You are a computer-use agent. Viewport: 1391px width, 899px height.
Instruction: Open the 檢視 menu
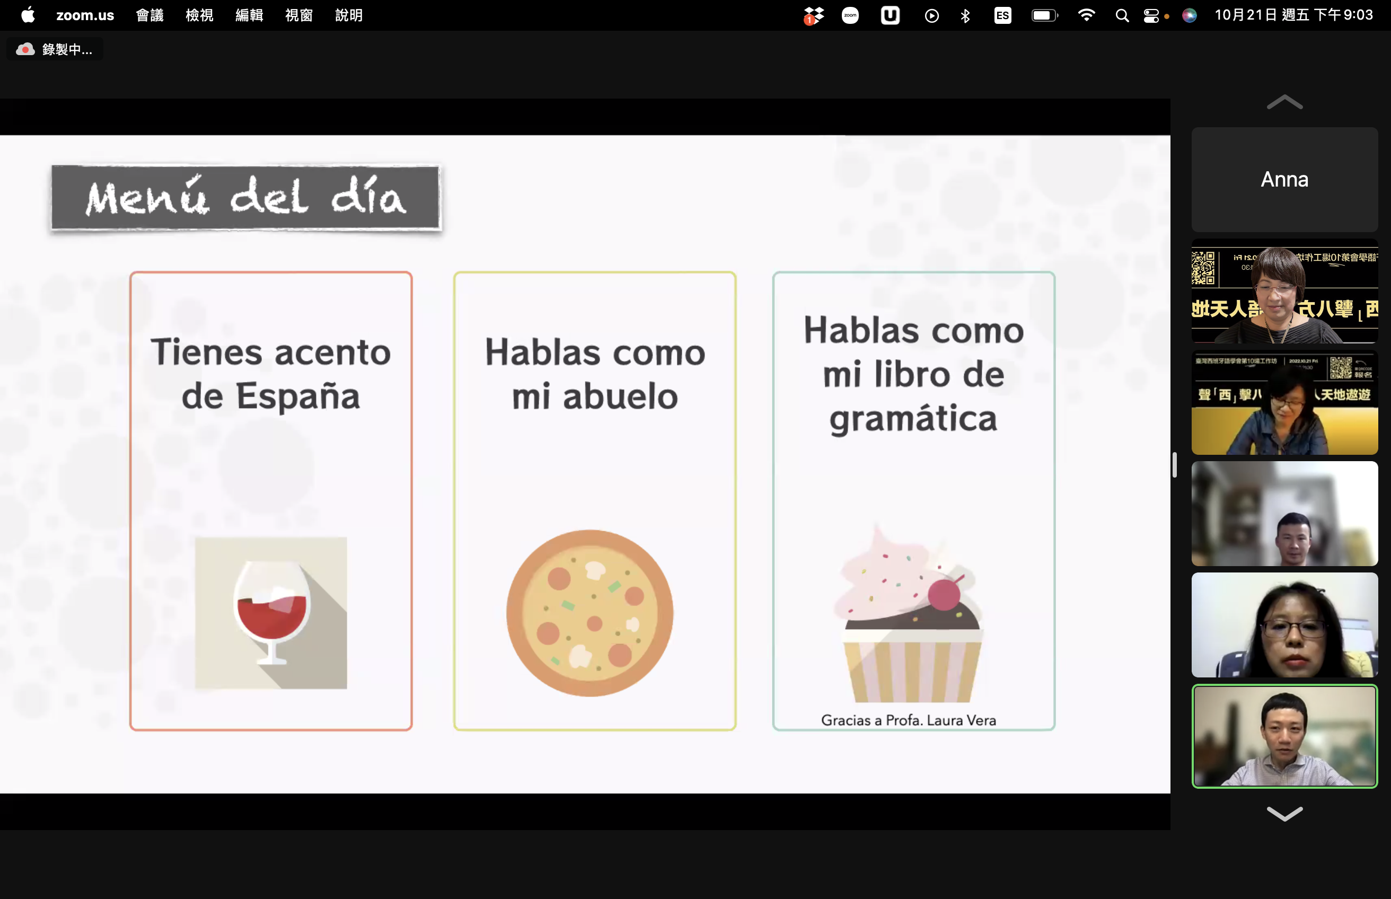200,15
